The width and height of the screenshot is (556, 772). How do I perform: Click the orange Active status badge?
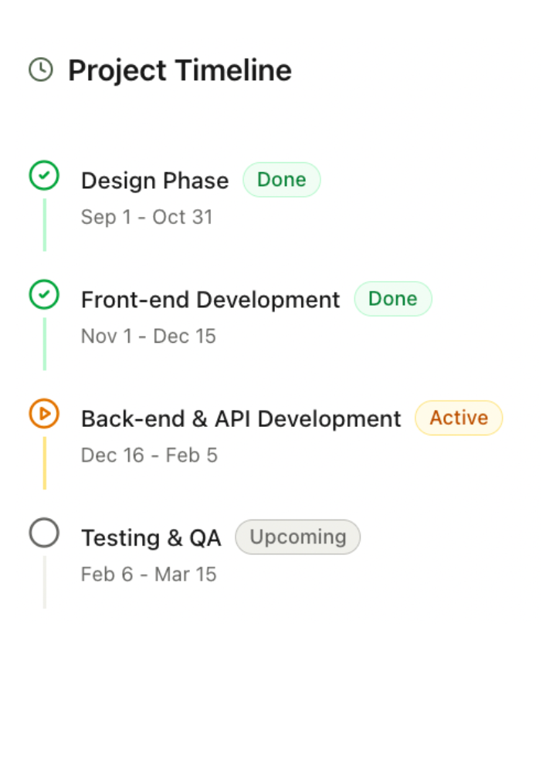(x=459, y=418)
